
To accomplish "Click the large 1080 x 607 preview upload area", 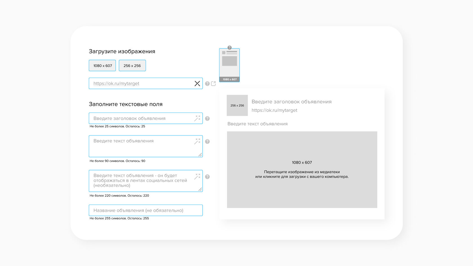I will click(x=302, y=170).
